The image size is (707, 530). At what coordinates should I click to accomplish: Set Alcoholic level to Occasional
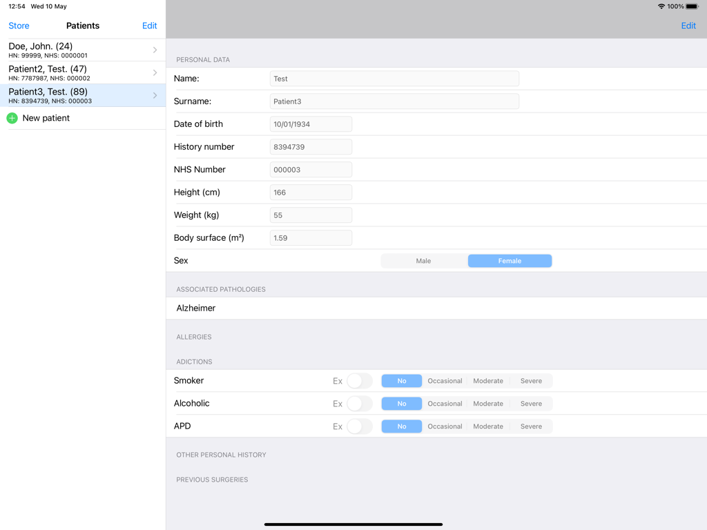click(445, 403)
